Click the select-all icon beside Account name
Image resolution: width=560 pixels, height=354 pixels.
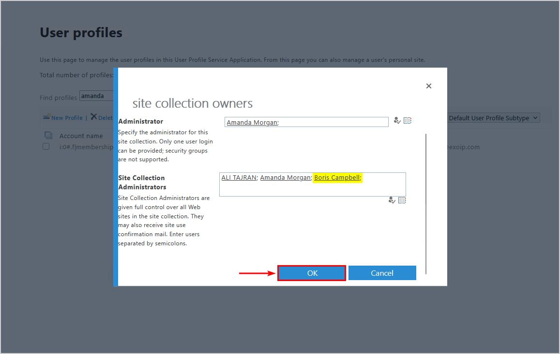point(48,136)
